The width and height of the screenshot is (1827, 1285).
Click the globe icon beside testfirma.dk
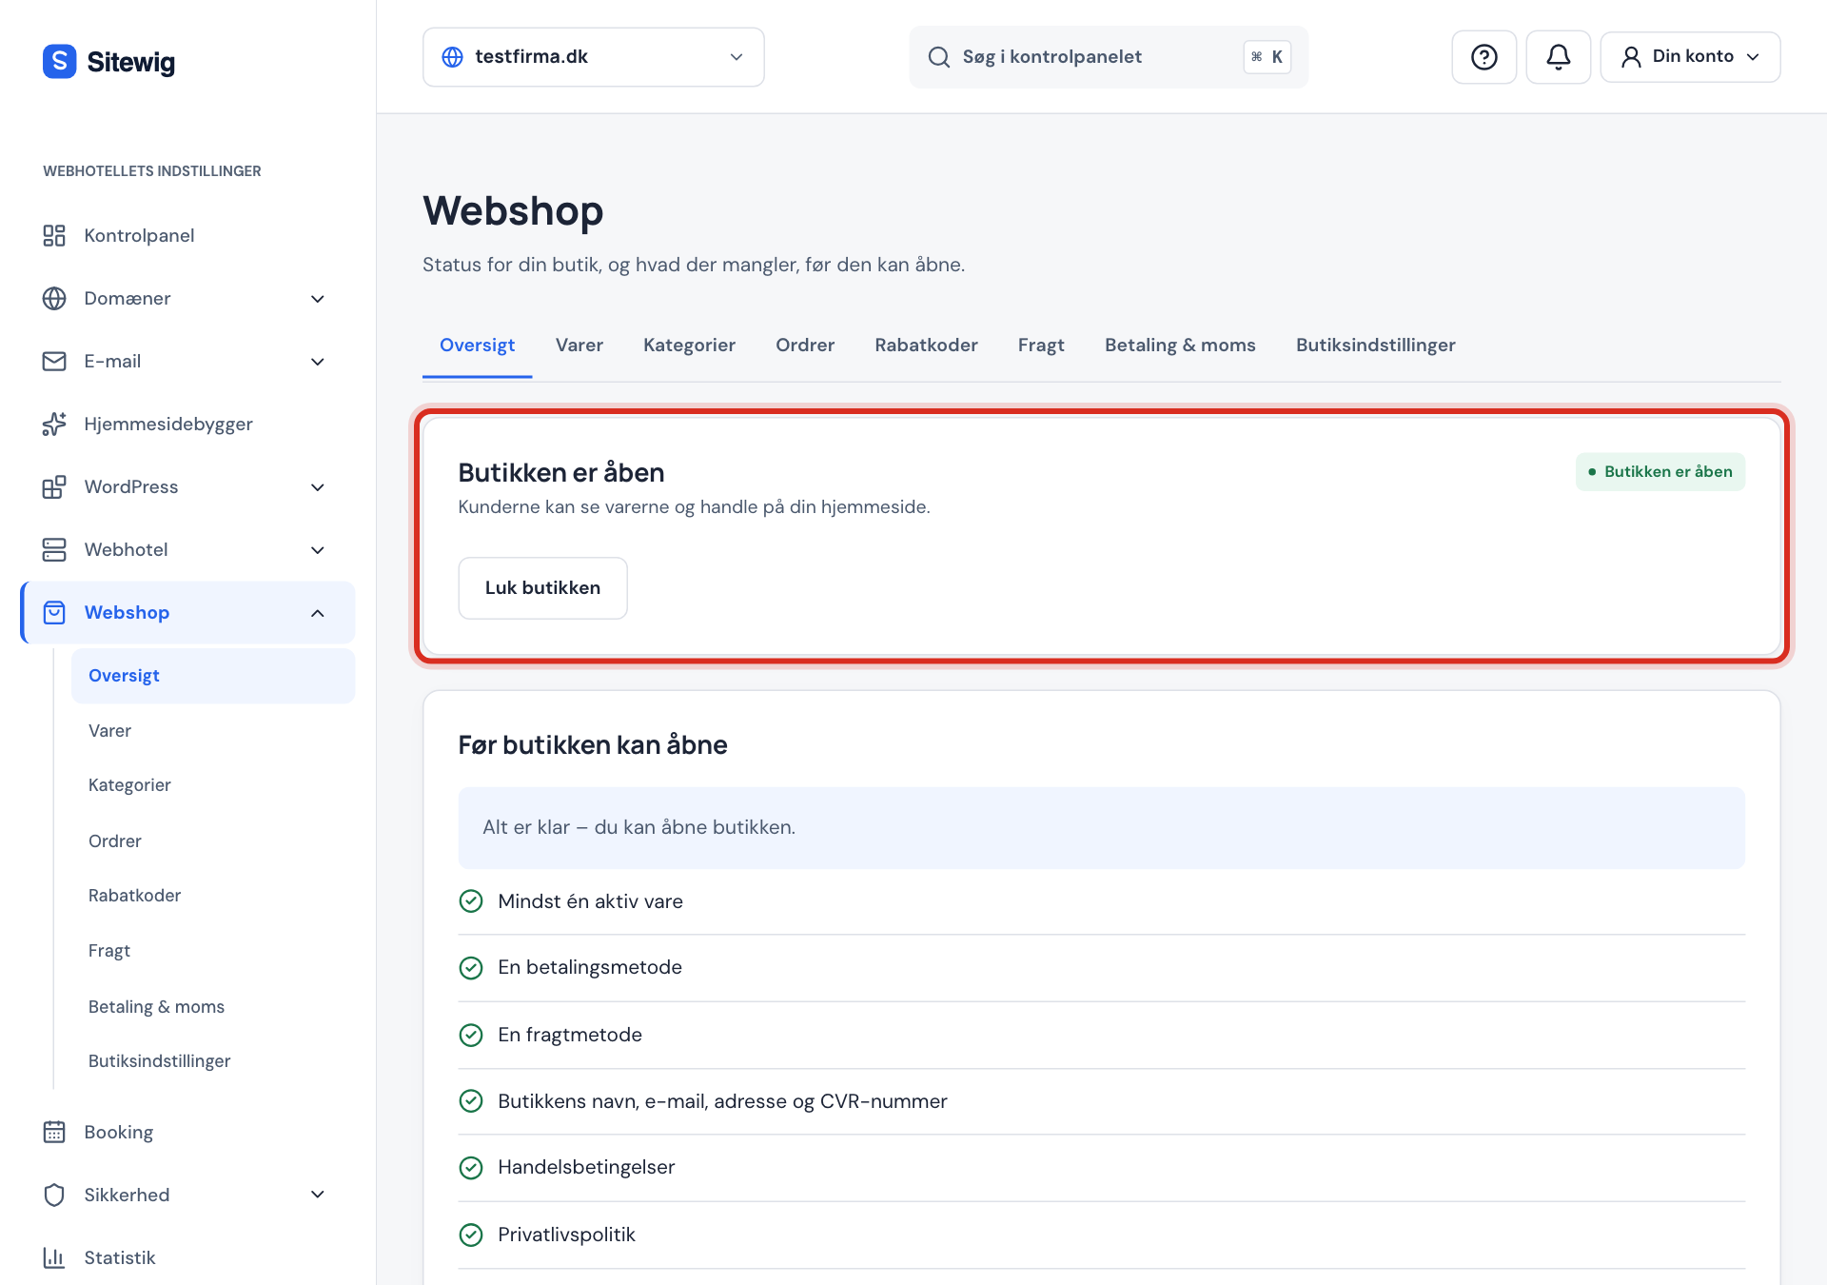click(x=453, y=57)
